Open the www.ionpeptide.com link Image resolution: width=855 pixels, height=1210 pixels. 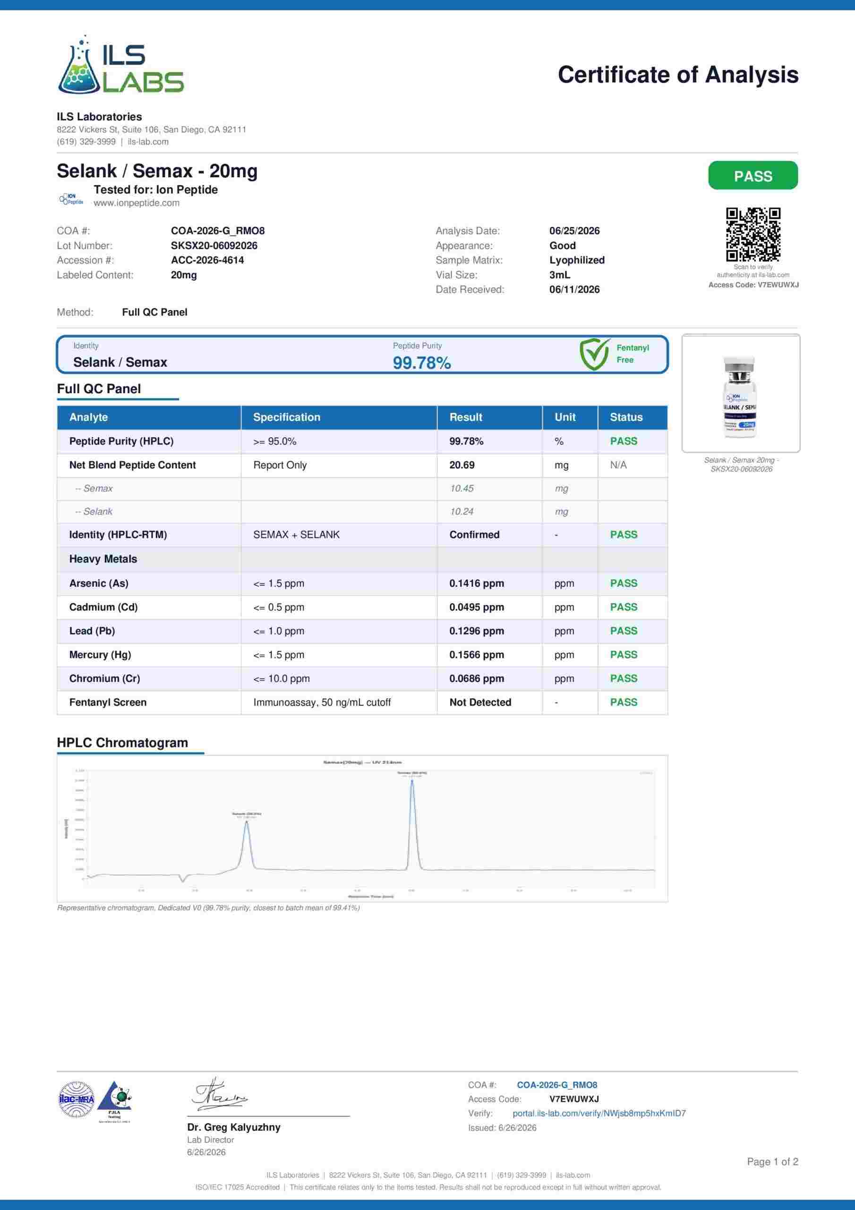[137, 203]
